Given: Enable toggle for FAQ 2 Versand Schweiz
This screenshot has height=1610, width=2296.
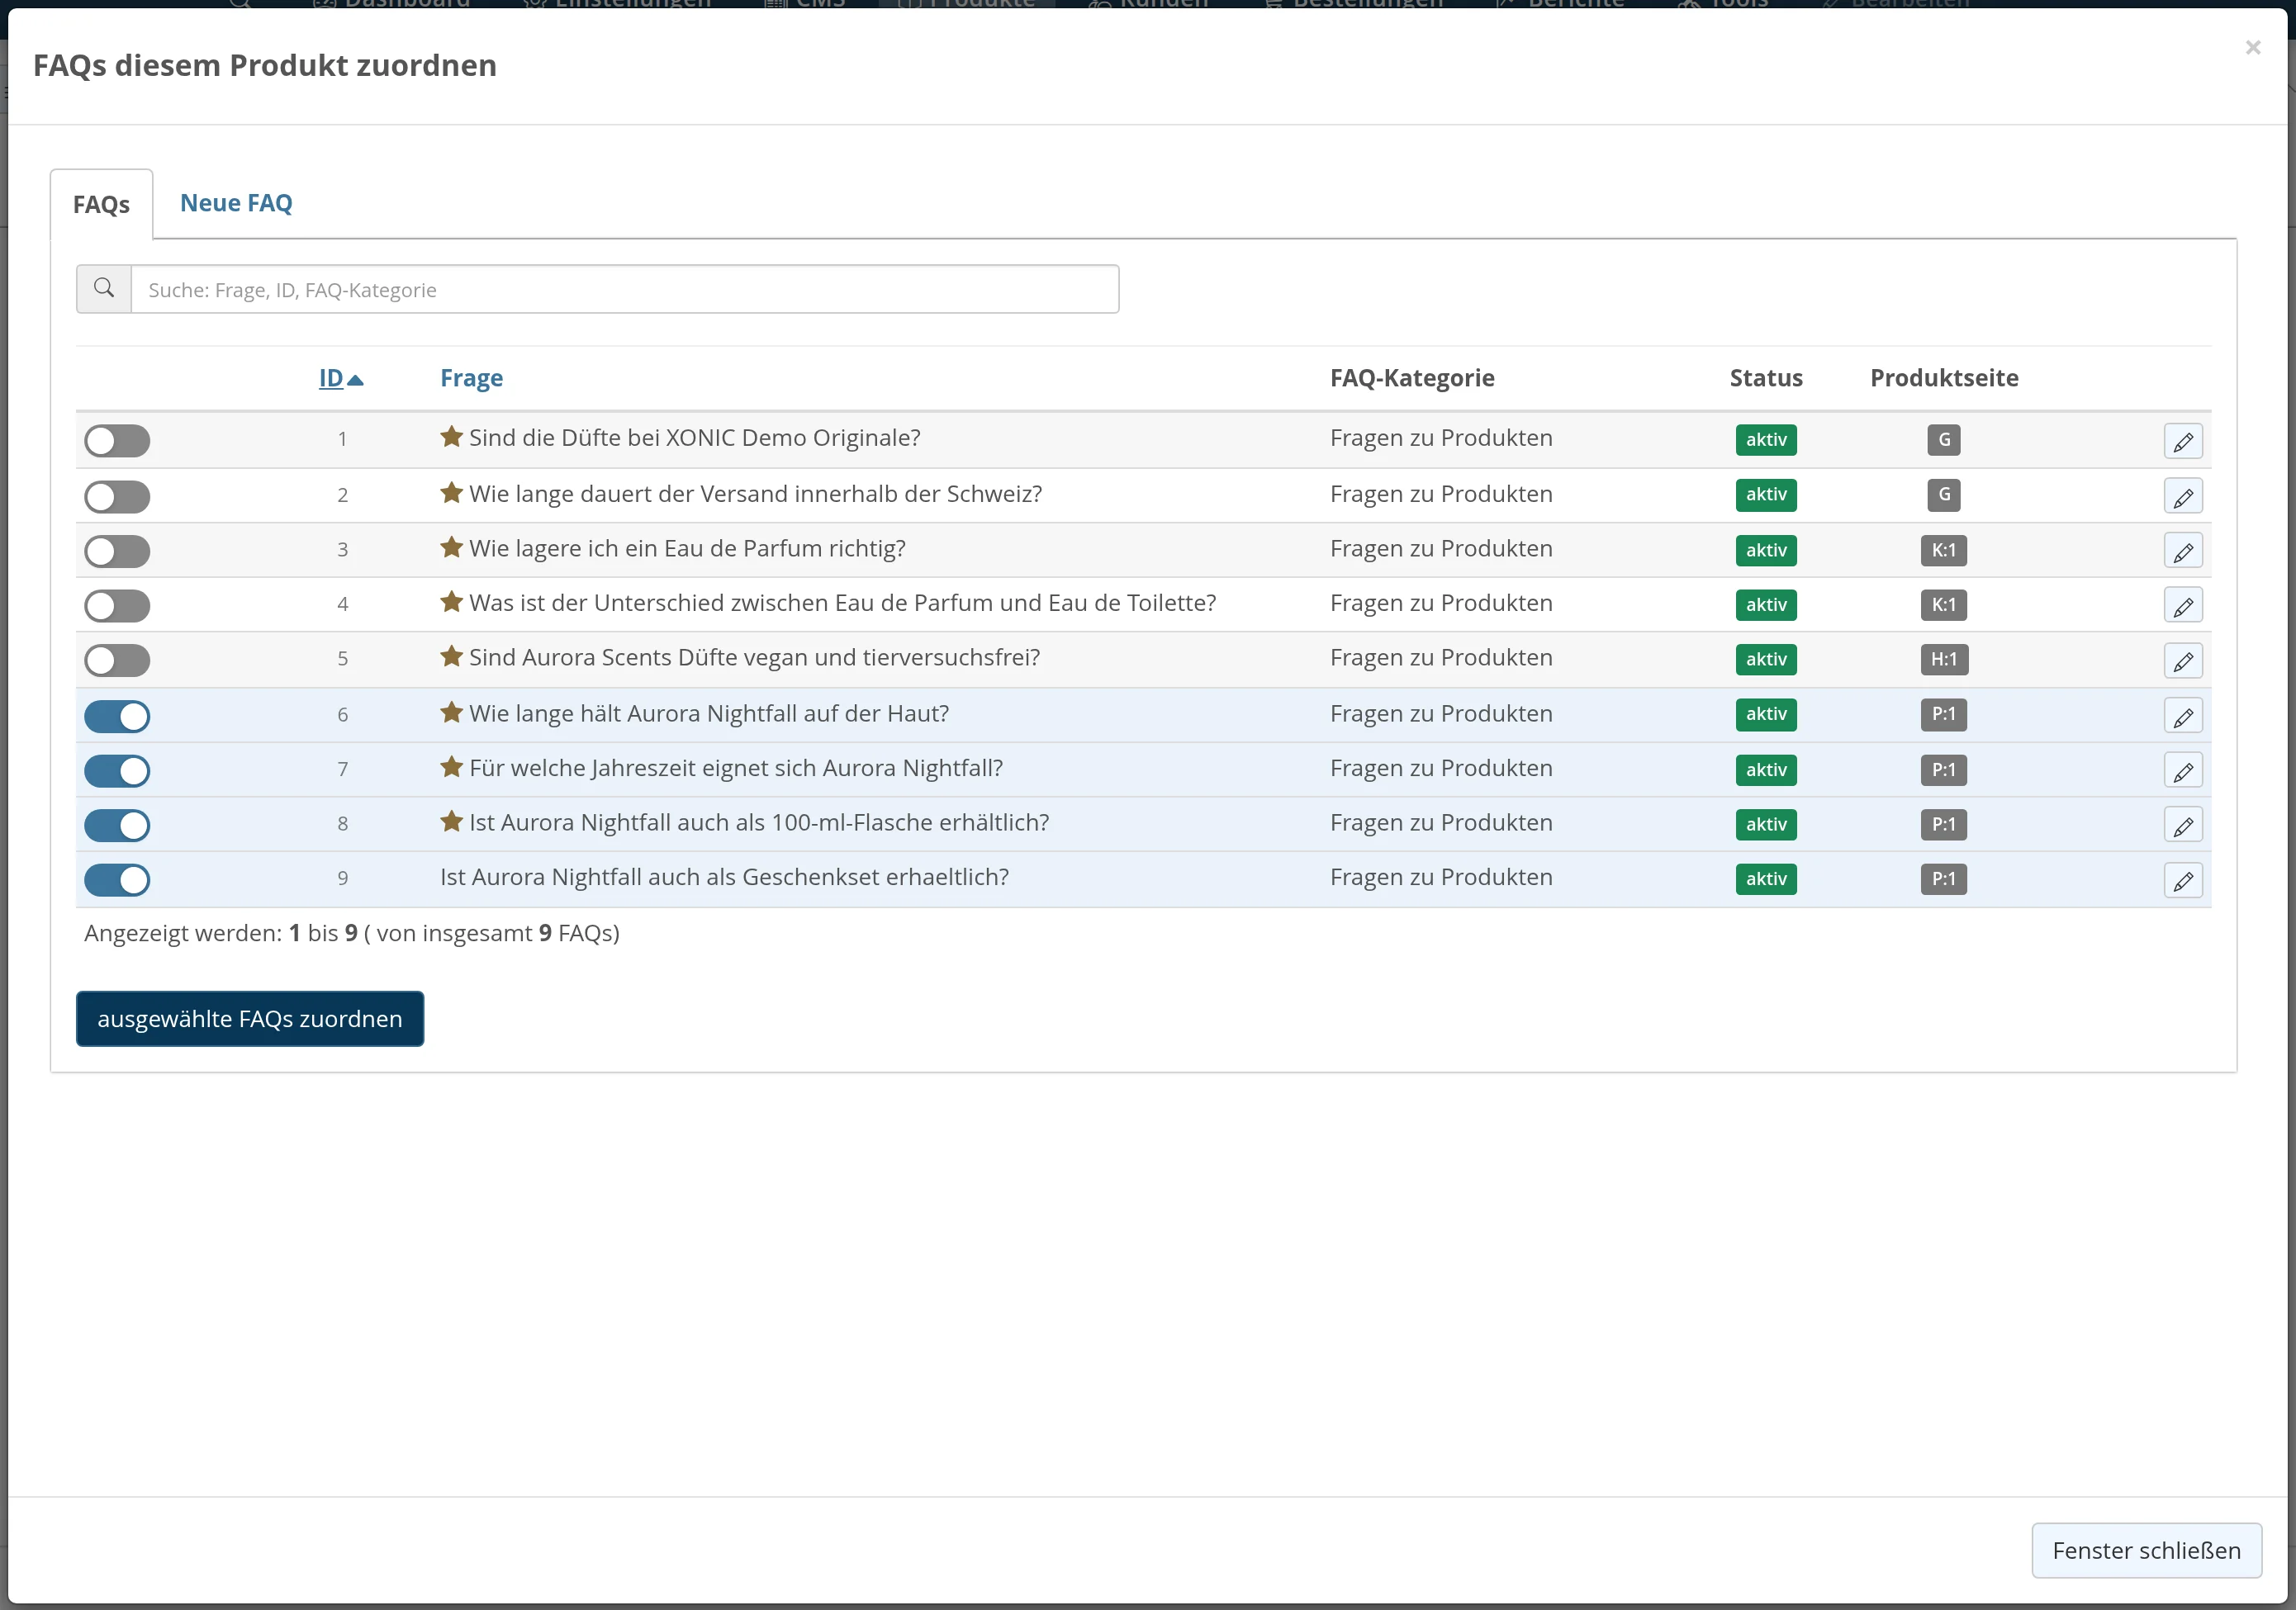Looking at the screenshot, I should pos(117,497).
